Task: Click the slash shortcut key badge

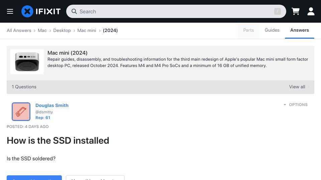Action: click(x=278, y=11)
